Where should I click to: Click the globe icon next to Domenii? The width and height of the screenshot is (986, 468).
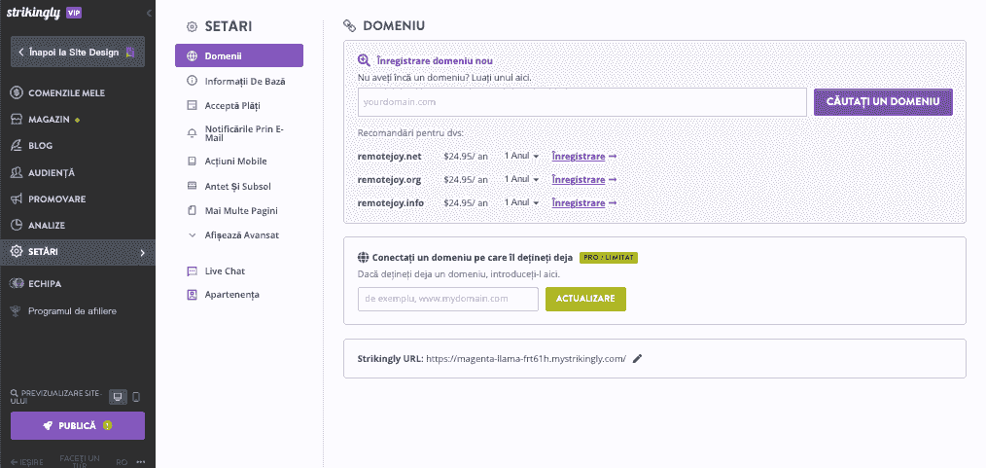coord(193,56)
